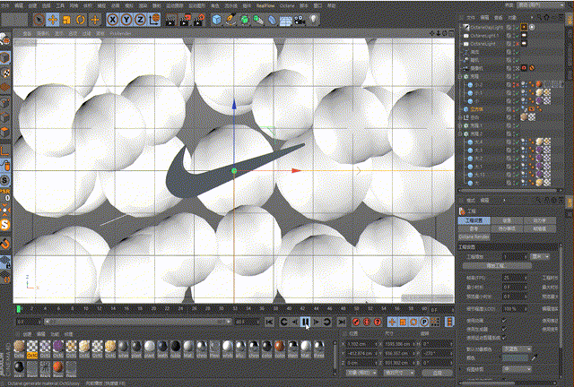Screen dimensions: 574x387
Task: Toggle the Enable Axis L-shaped icon
Action: [x=5, y=150]
